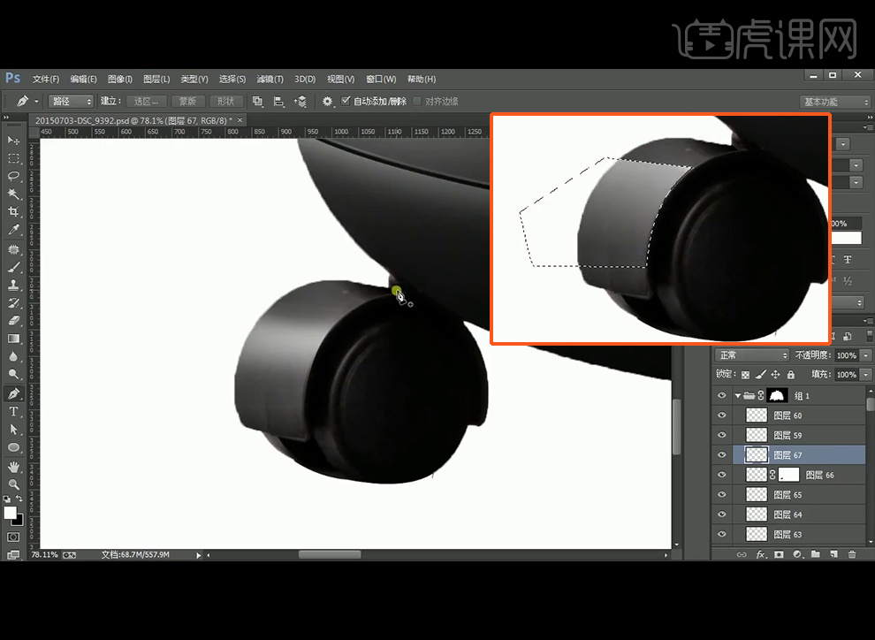Hide layer 图层 66
This screenshot has width=875, height=640.
(x=721, y=475)
